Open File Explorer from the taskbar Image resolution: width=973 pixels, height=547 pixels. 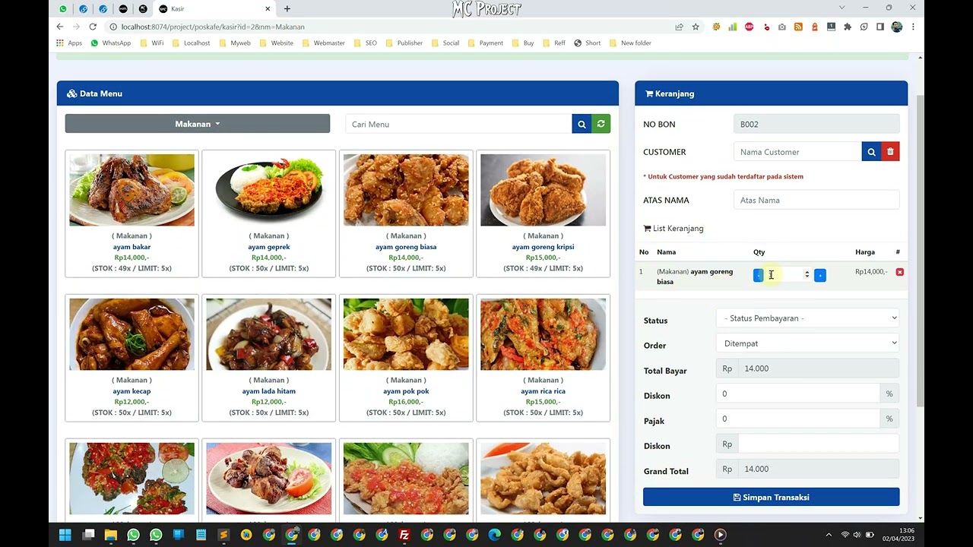111,535
